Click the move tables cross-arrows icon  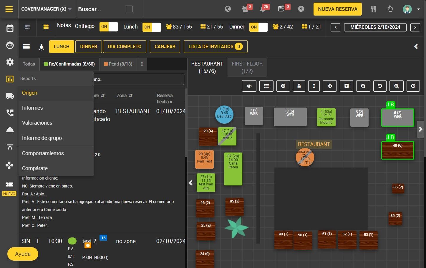pos(330,86)
